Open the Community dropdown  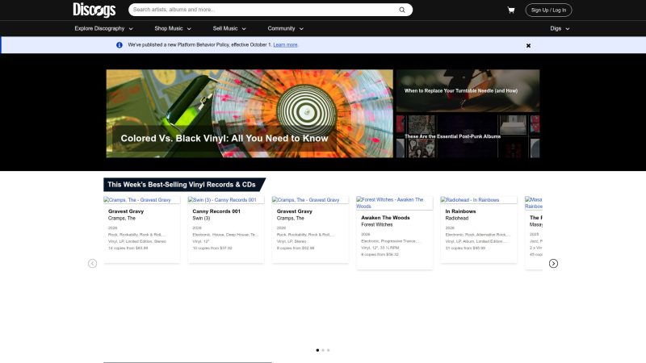point(286,28)
